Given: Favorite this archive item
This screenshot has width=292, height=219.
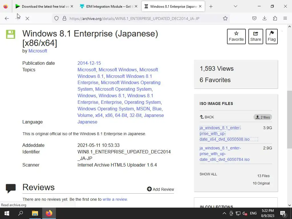Looking at the screenshot, I should tap(236, 36).
